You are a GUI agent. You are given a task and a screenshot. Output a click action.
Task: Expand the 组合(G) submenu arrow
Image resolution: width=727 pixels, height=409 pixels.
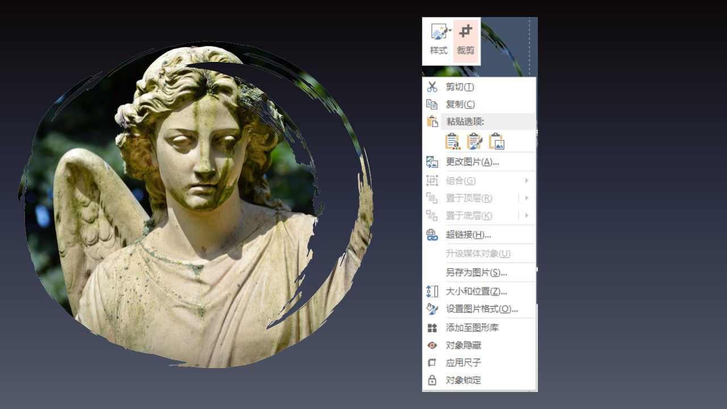click(527, 181)
